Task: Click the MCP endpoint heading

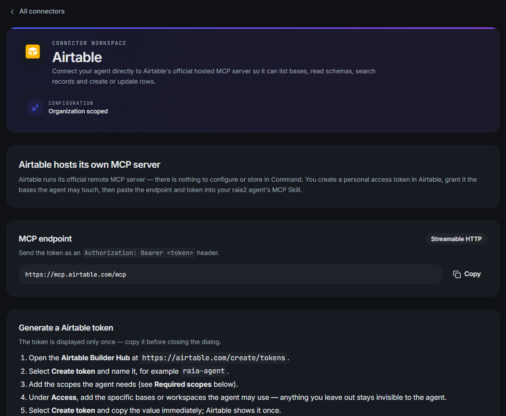Action: pos(45,239)
